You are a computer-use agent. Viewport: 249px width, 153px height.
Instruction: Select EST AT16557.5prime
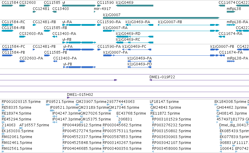click(21, 128)
